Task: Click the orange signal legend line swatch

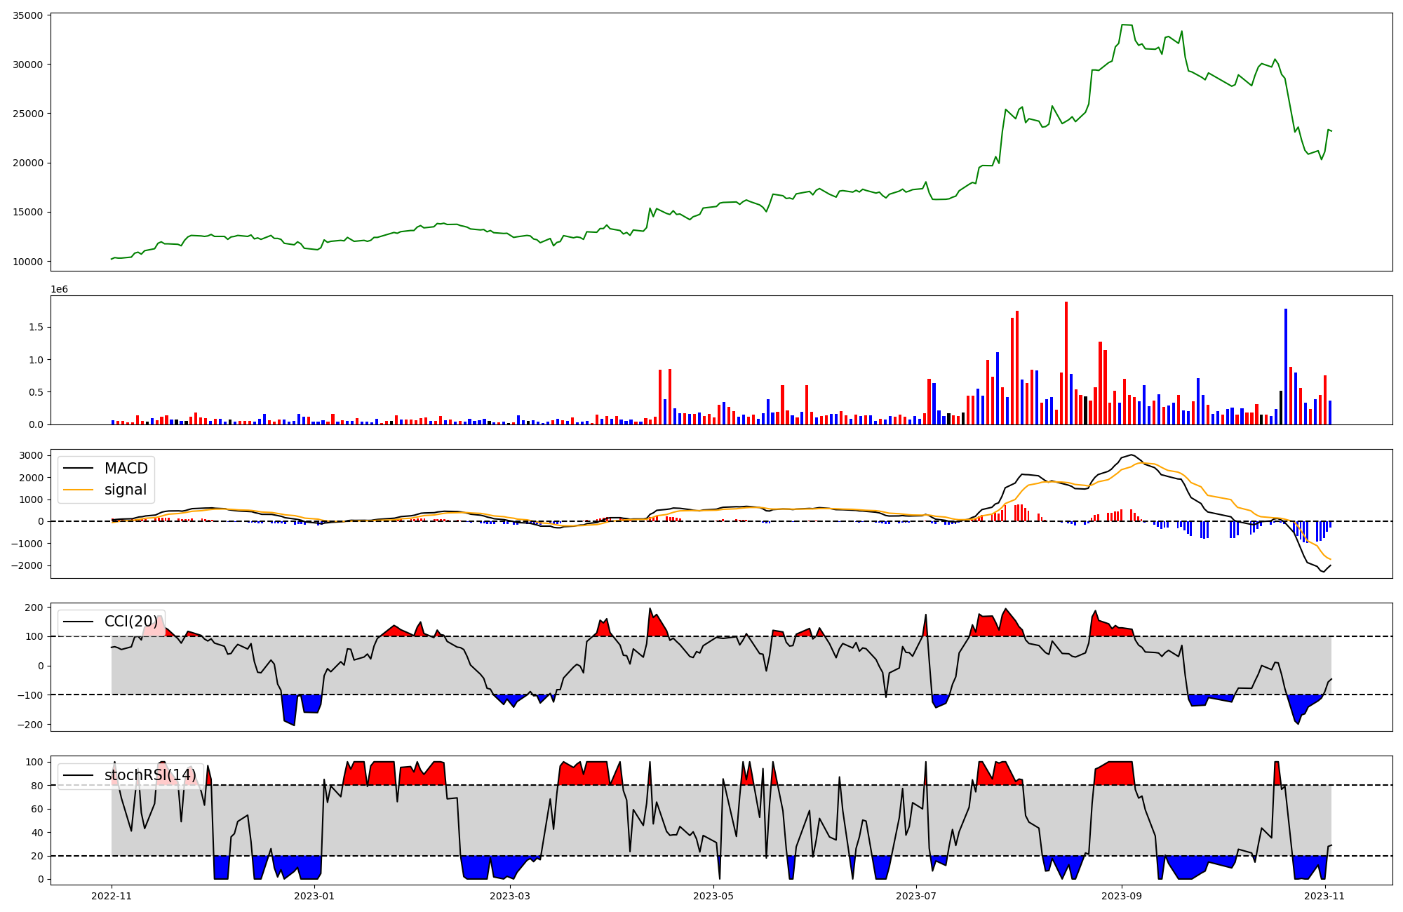Action: tap(78, 490)
